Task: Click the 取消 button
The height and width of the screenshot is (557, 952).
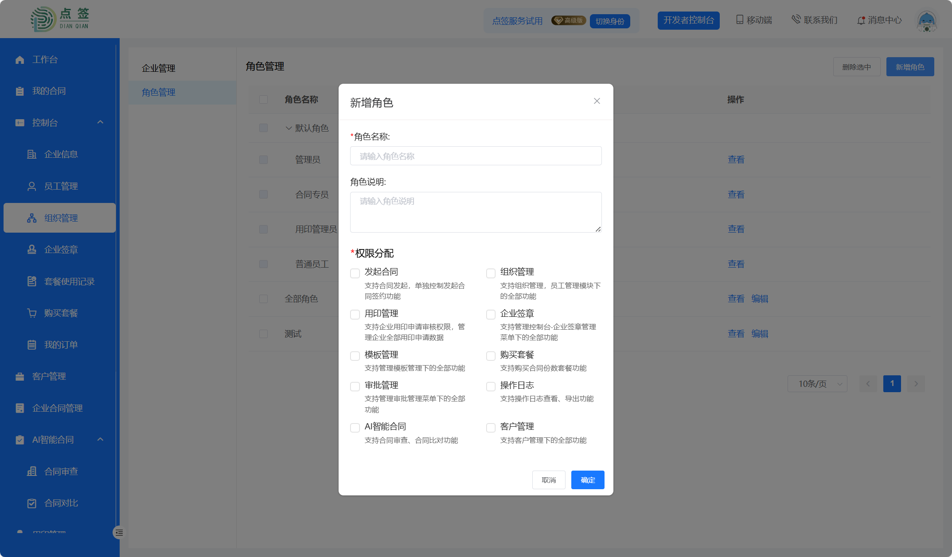Action: [x=549, y=480]
